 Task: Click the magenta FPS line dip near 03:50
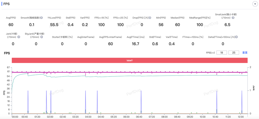[85, 74]
